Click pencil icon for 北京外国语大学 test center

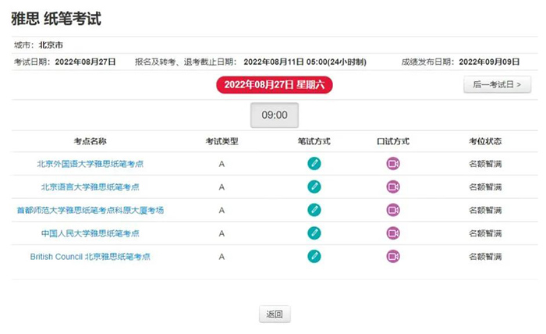(314, 164)
